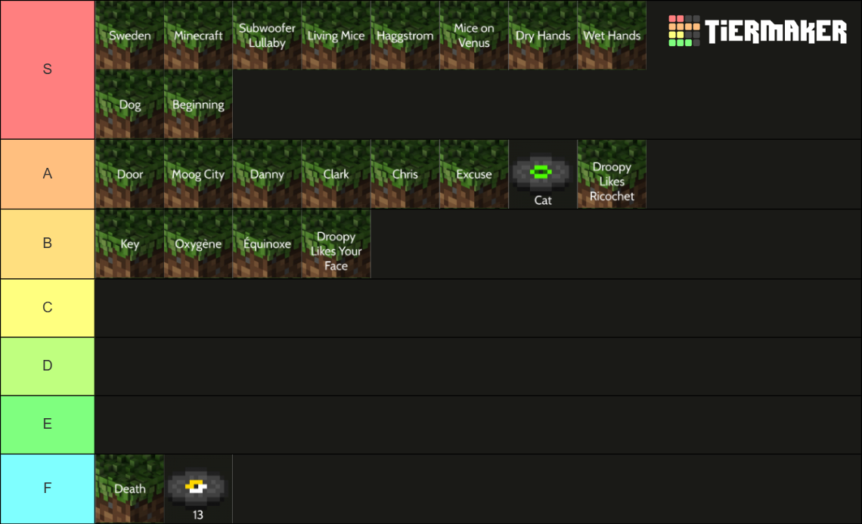Image resolution: width=862 pixels, height=524 pixels.
Task: Click the lime D tier label
Action: tap(48, 366)
